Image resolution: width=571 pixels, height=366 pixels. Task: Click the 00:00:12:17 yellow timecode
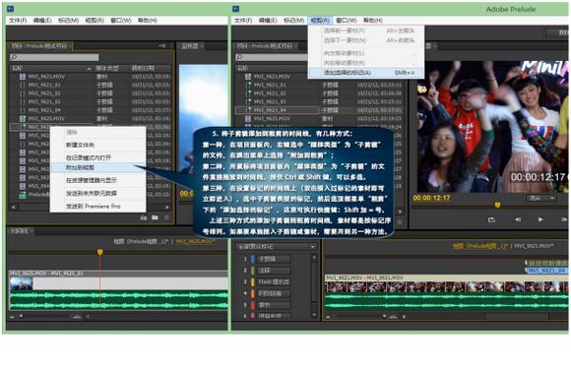[x=431, y=198]
